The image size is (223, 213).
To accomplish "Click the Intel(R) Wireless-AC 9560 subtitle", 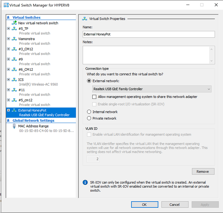I will [39, 84].
